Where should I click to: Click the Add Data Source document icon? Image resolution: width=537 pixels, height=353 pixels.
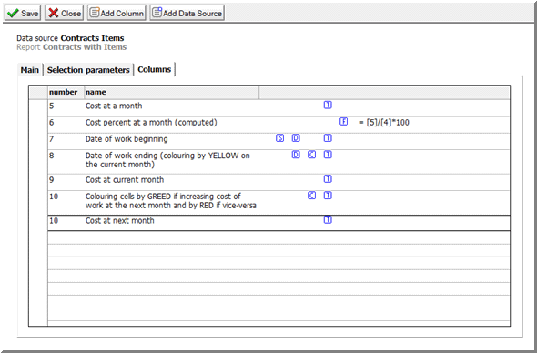[157, 13]
